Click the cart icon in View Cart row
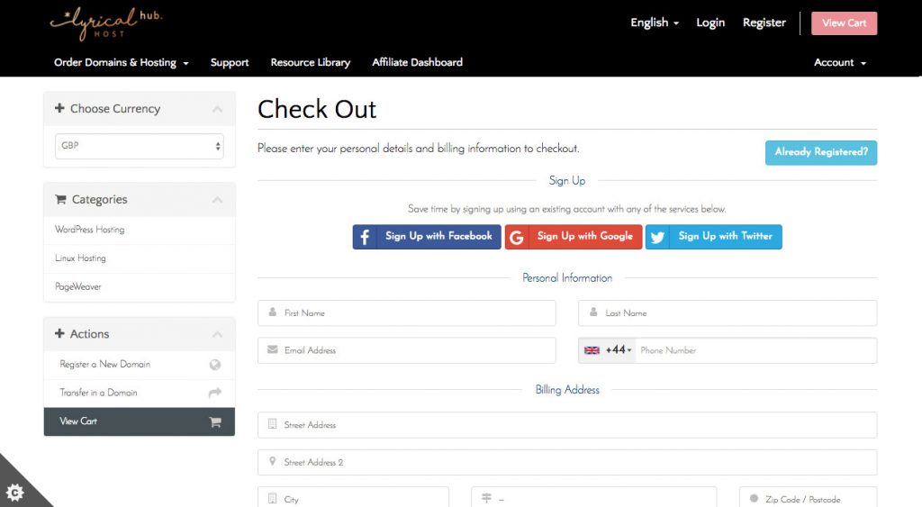Image resolution: width=922 pixels, height=507 pixels. (x=215, y=421)
